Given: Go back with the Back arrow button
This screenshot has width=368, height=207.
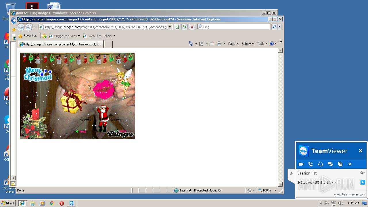Looking at the screenshot, I should coord(21,27).
